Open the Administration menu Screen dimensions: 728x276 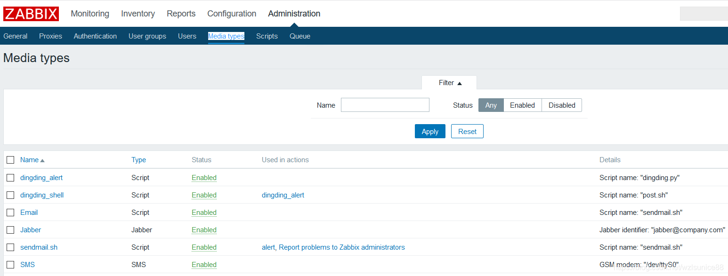coord(294,14)
